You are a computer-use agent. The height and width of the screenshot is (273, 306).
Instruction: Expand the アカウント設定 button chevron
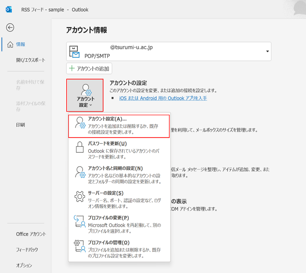tap(91, 105)
